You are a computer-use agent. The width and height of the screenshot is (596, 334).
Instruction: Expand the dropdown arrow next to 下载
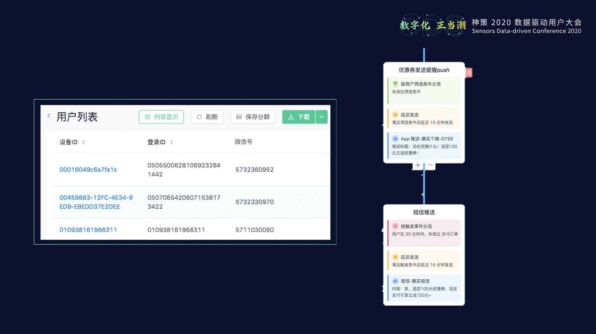322,117
